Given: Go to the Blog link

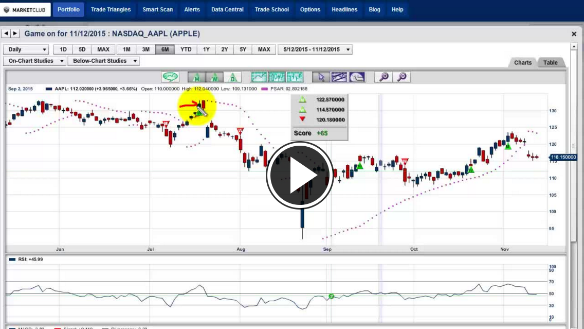Looking at the screenshot, I should point(374,10).
